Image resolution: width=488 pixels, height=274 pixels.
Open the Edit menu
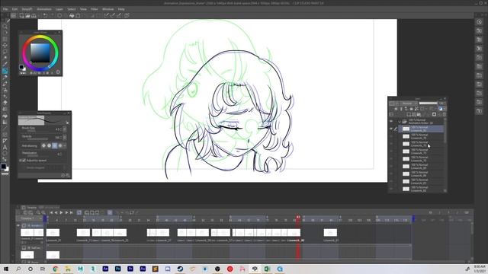coord(14,9)
